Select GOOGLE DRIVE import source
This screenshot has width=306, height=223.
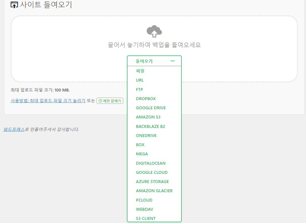tap(151, 108)
